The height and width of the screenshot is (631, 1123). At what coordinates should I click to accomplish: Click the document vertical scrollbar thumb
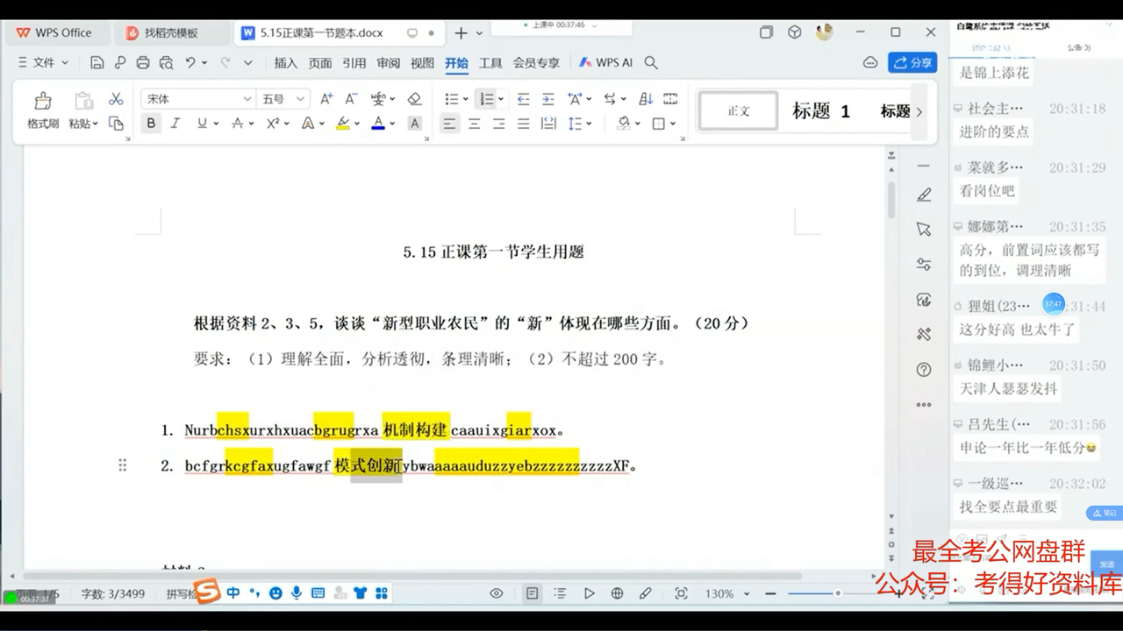coord(892,200)
